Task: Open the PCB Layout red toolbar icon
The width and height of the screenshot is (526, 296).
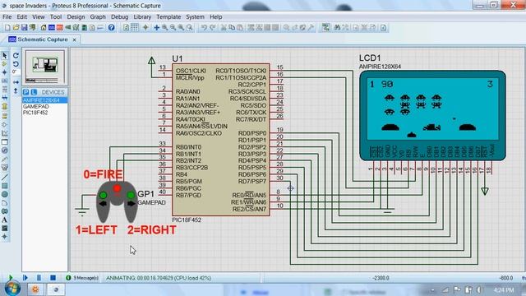Action: (x=60, y=27)
